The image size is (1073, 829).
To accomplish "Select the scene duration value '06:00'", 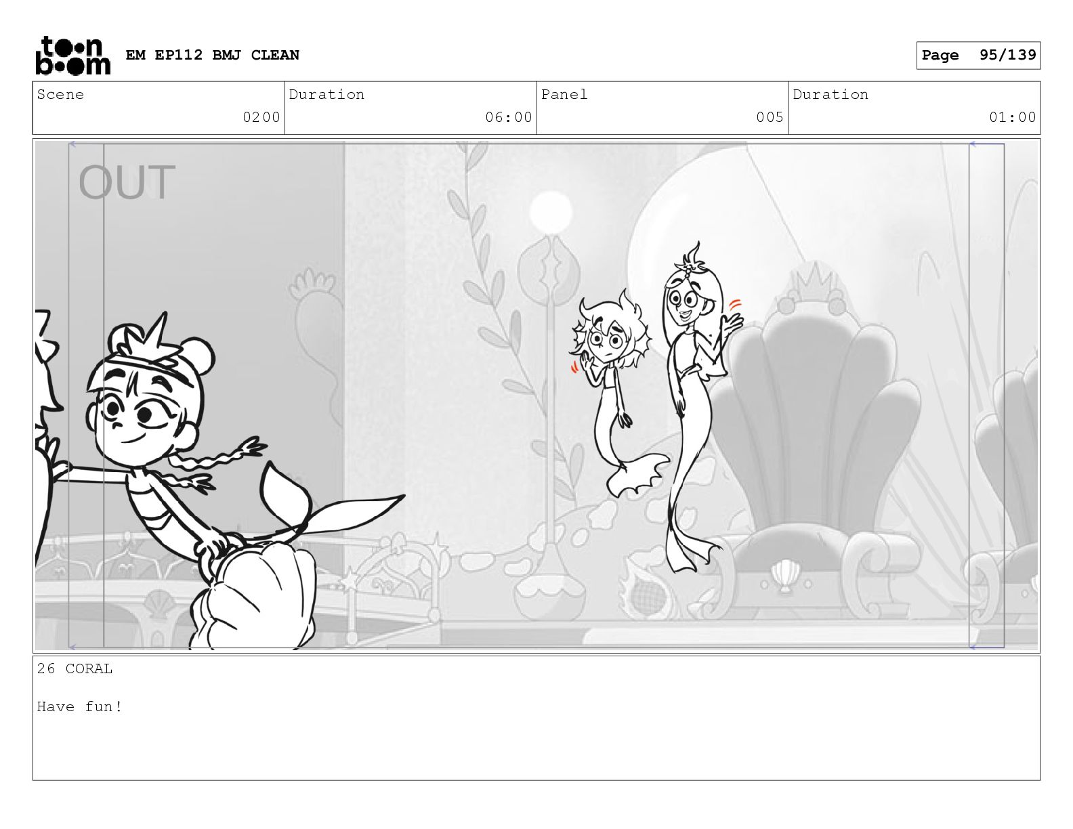I will point(509,117).
